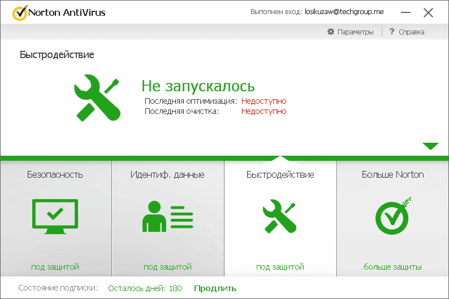The image size is (449, 299).
Task: Click the "Выполнен вход:" label
Action: [x=276, y=12]
